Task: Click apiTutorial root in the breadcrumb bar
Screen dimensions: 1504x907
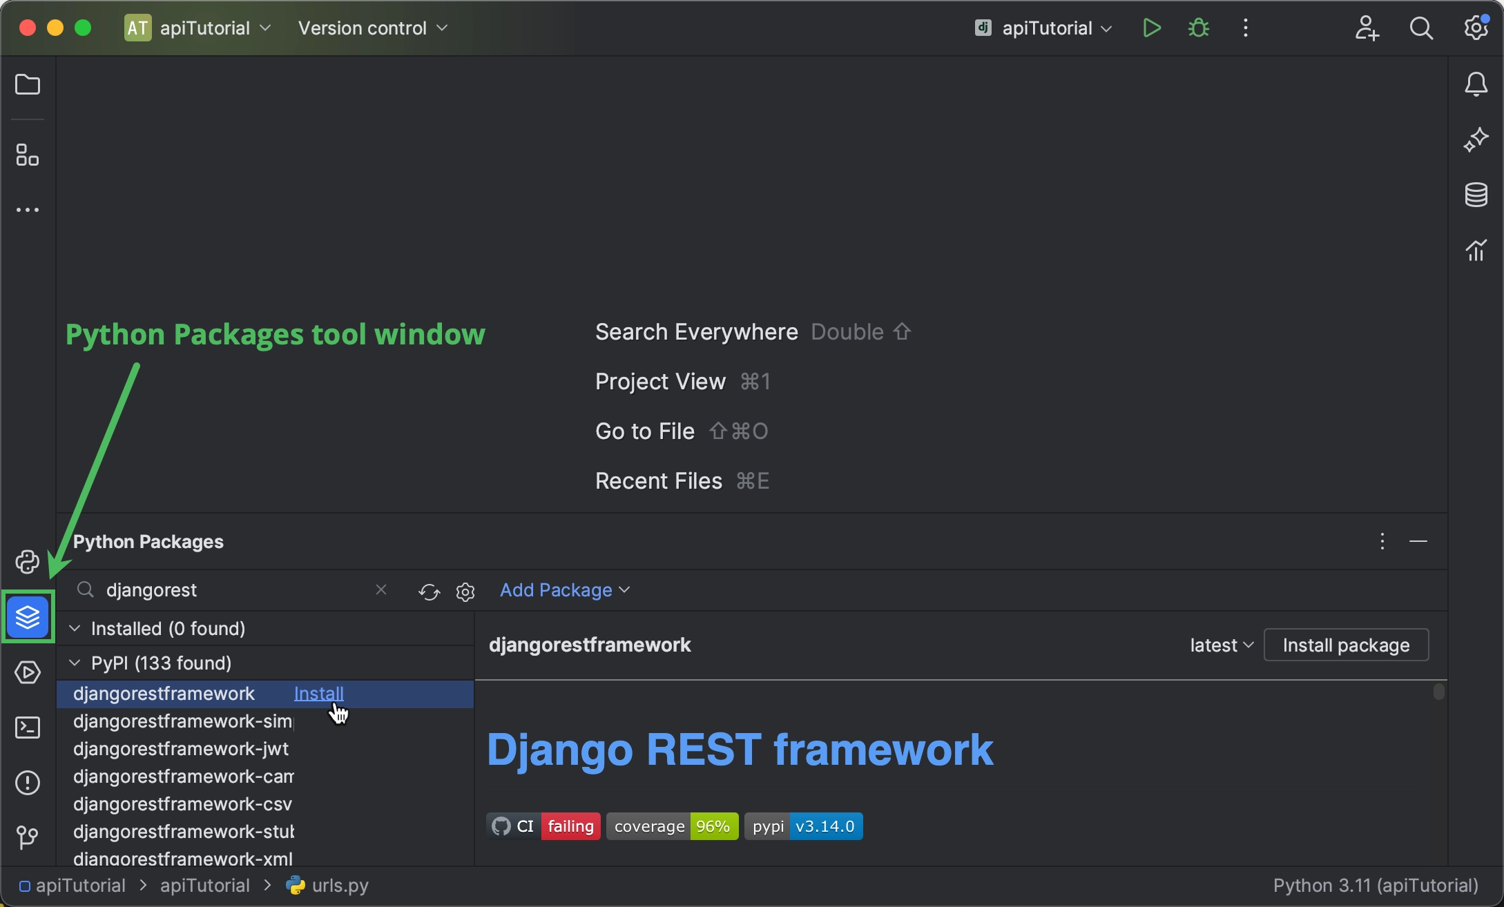Action: pyautogui.click(x=73, y=886)
